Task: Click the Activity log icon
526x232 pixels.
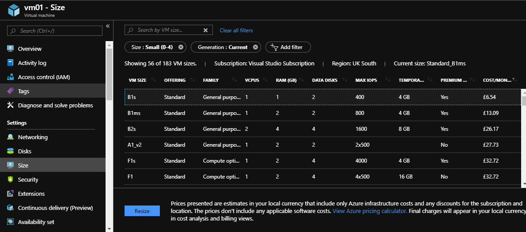Action: point(10,63)
